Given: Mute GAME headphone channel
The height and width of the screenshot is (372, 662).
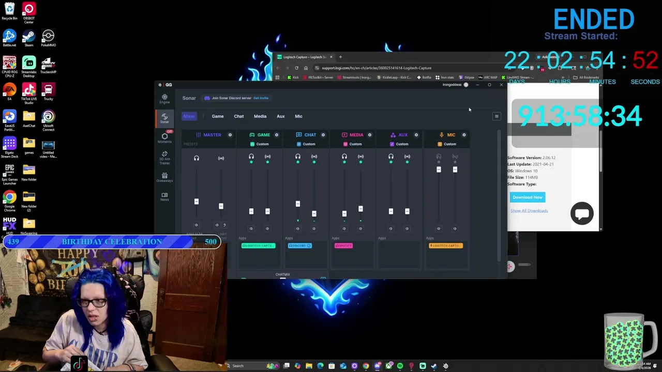Looking at the screenshot, I should point(251,228).
